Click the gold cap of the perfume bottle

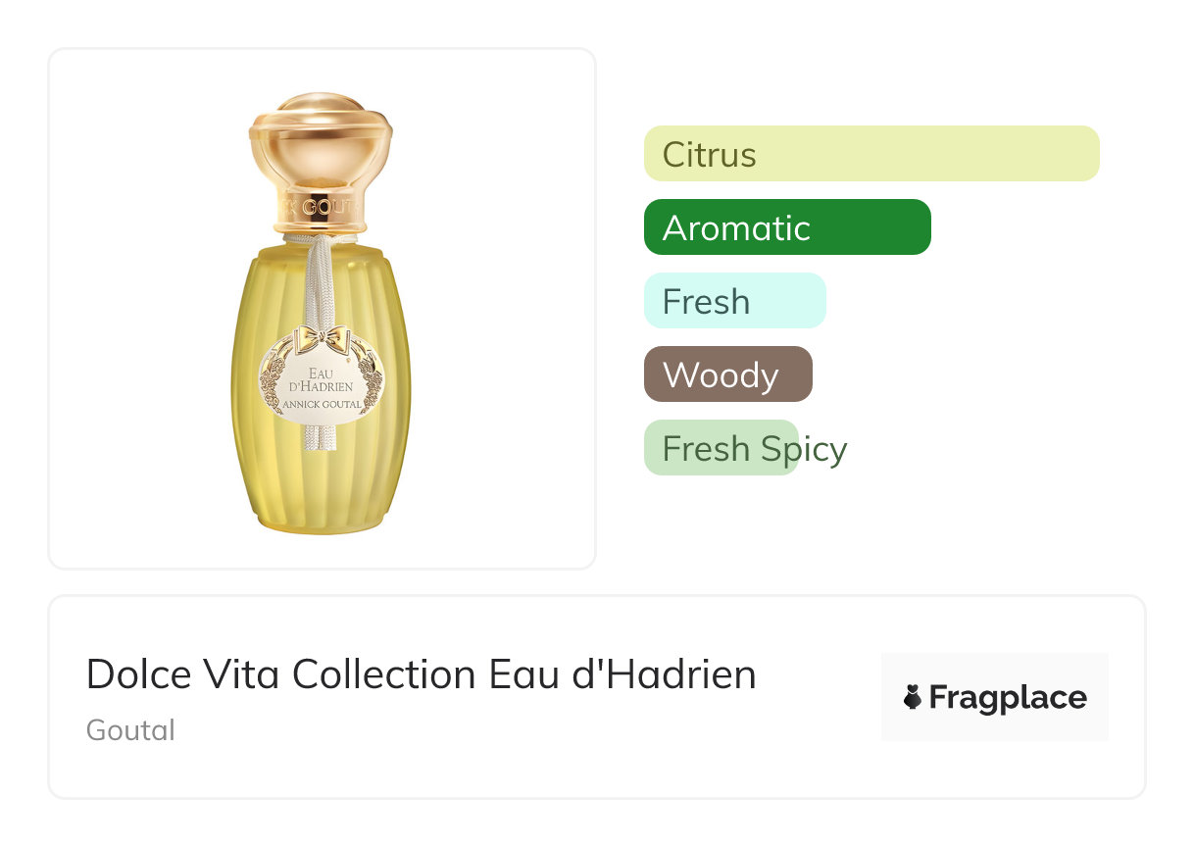321,142
